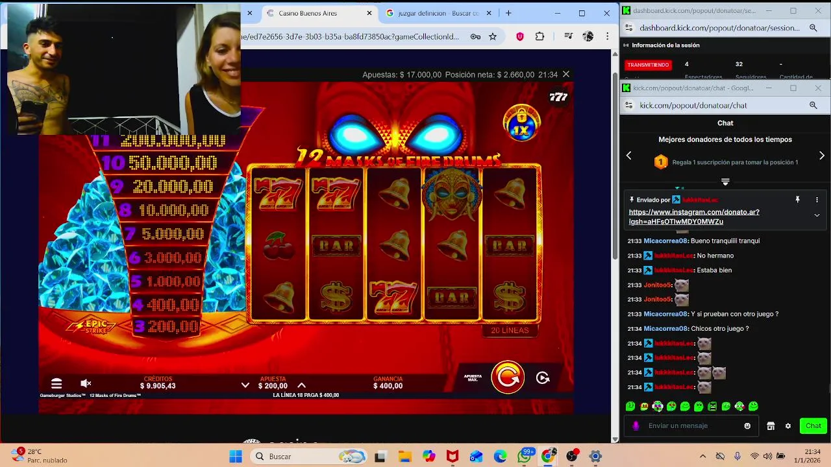Open the slot game hamburger menu
The image size is (831, 467).
tap(56, 383)
